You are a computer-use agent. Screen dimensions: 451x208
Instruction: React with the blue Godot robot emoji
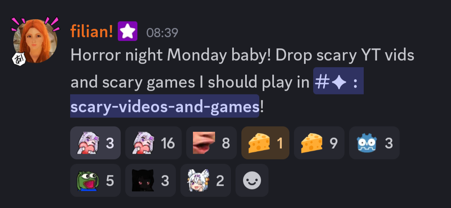(x=374, y=143)
